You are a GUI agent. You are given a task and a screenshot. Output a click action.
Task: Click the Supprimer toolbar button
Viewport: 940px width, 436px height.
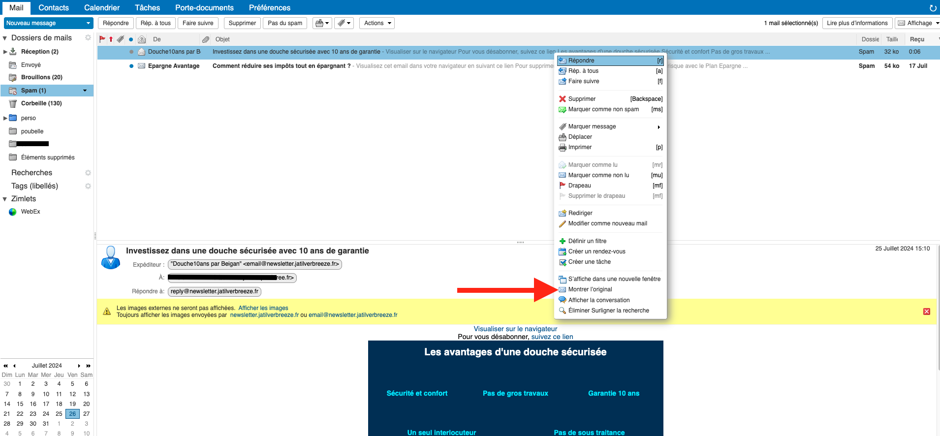coord(242,23)
